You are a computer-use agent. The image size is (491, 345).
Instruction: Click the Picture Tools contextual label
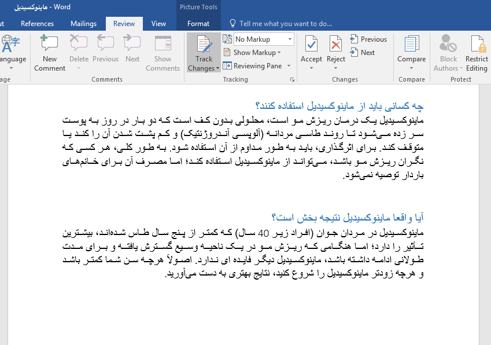coord(198,7)
